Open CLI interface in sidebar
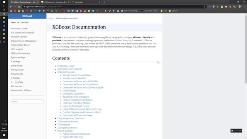Viewport: 247px width, 139px height. click(x=17, y=86)
